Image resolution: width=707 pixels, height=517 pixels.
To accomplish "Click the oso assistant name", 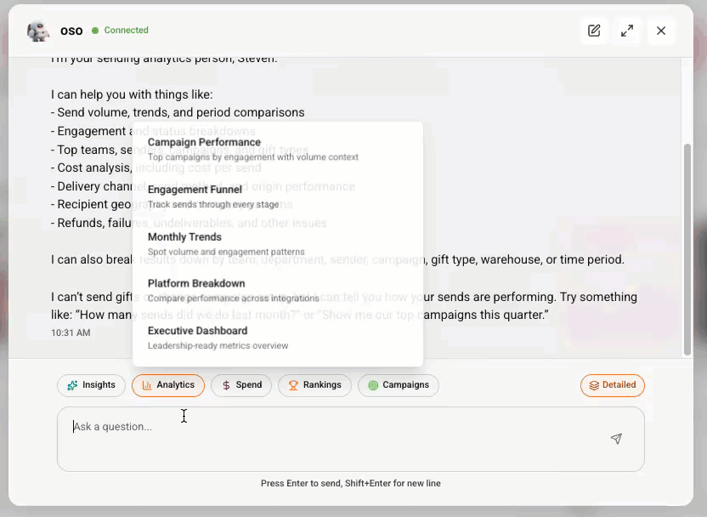I will tap(71, 31).
